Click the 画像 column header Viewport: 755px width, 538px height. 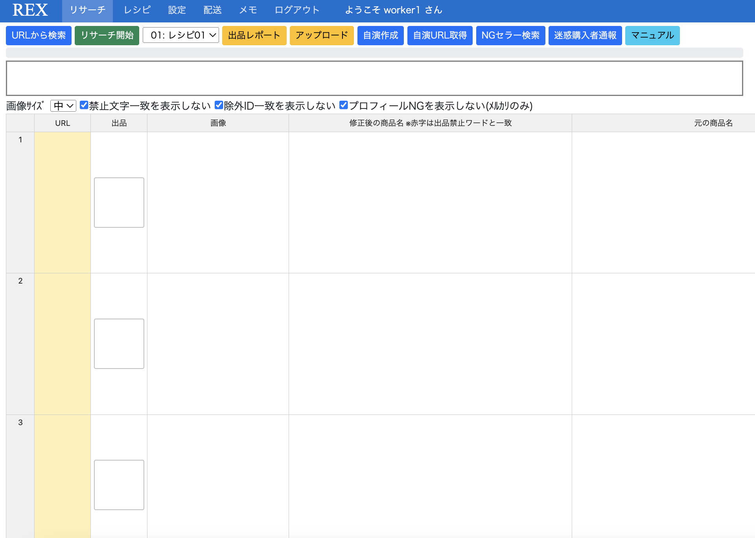click(218, 123)
